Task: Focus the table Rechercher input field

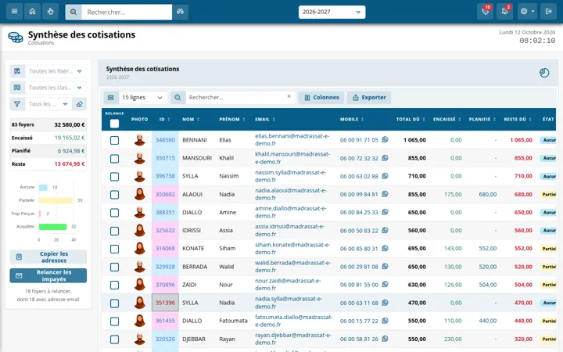Action: coord(240,98)
